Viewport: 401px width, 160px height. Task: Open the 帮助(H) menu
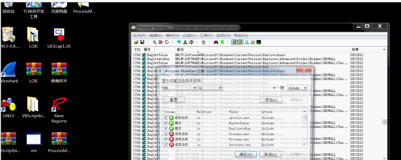241,36
